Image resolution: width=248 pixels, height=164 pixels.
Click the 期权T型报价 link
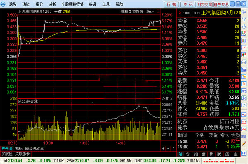[132, 12]
